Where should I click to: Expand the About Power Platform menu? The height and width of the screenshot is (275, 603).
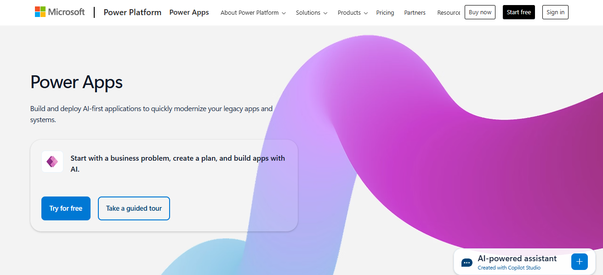click(253, 13)
